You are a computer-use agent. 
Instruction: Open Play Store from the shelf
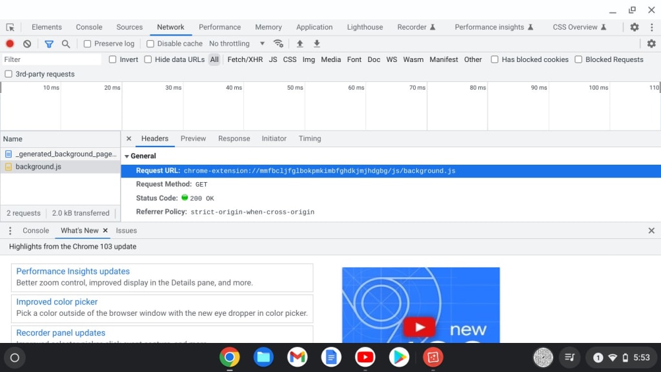pyautogui.click(x=399, y=357)
